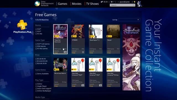This screenshot has width=177, height=100.
Task: Check the Online Multiplayer filter
Action: click(x=36, y=91)
